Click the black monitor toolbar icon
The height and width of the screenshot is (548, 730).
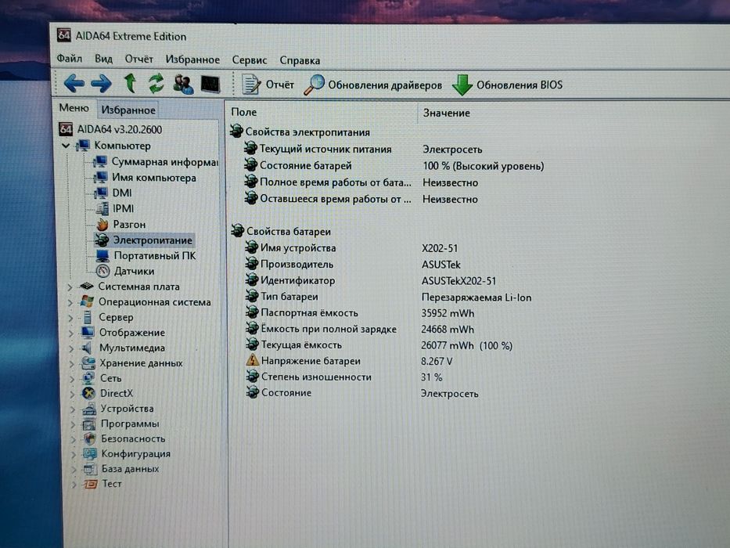click(210, 85)
